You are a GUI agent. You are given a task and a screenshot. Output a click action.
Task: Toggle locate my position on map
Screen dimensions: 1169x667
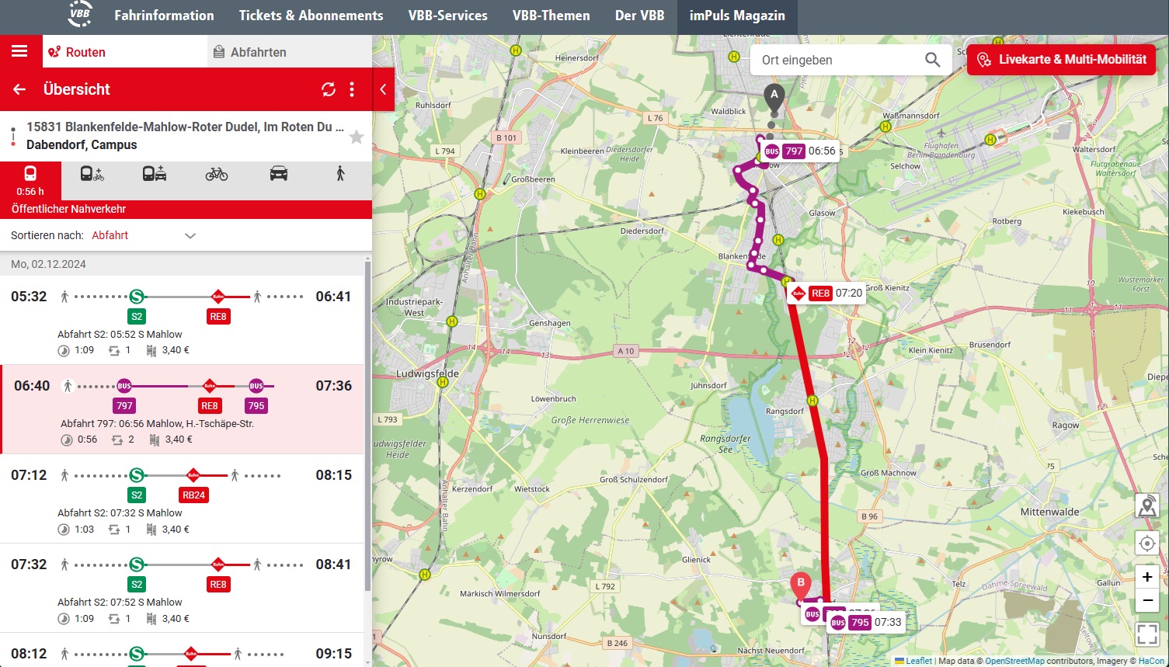[x=1146, y=543]
